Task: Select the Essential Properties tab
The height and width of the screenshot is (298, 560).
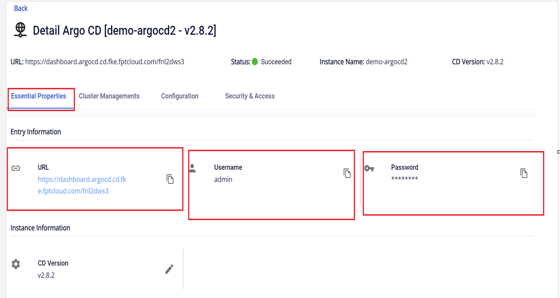Action: click(39, 96)
